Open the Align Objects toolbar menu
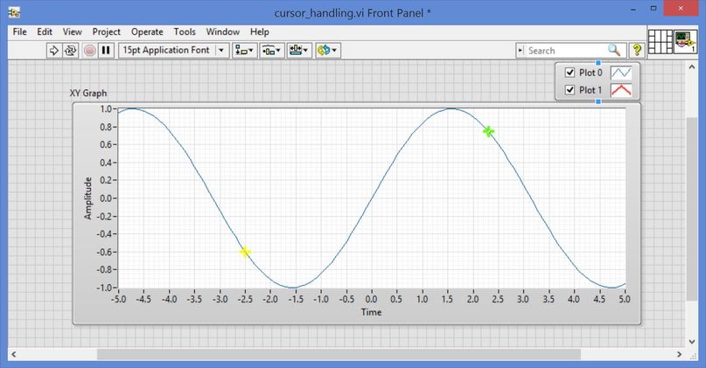Screen dimensions: 706x368 [244, 50]
